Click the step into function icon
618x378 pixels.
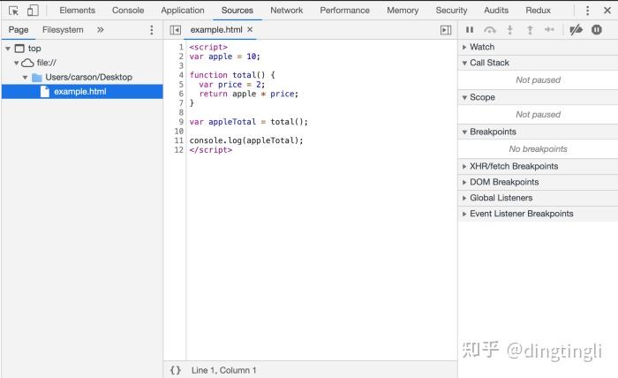[x=509, y=29]
